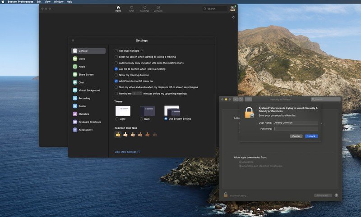Select Share Screen in the settings sidebar
This screenshot has height=217, width=361.
tap(86, 75)
